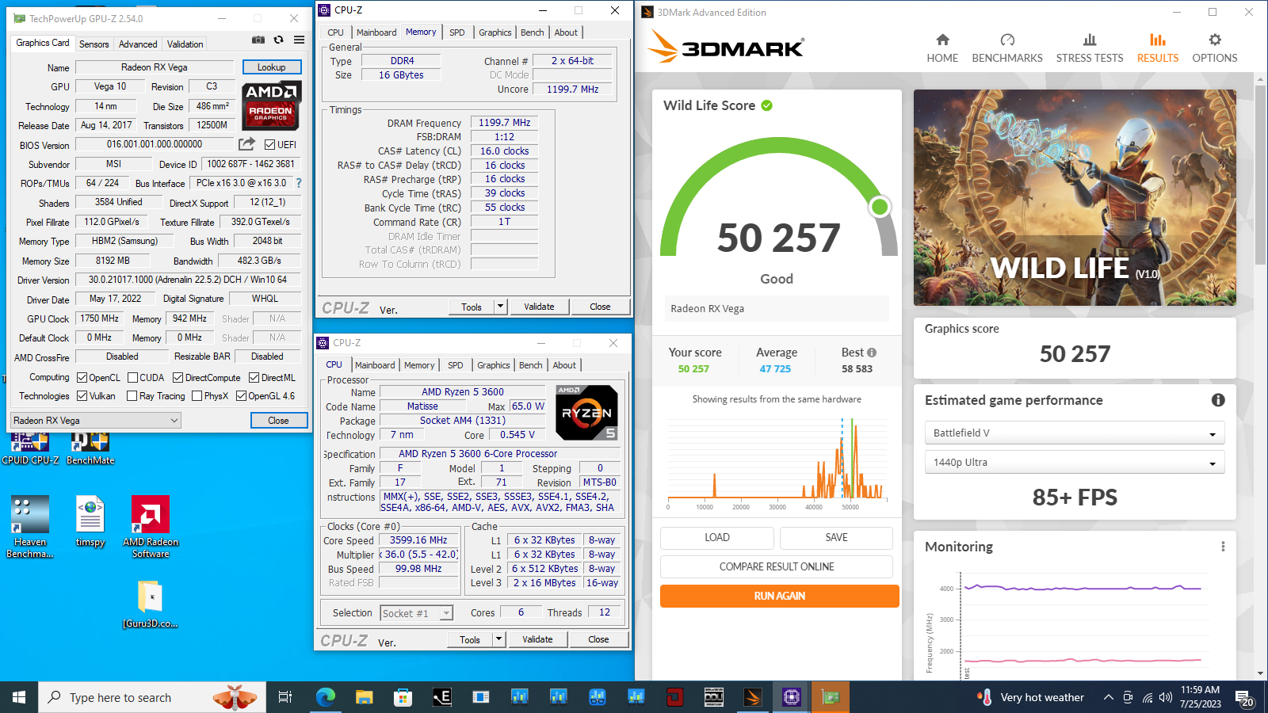Expand Tools arrow in CPU tab CPU-Z window
Screen dimensions: 1268x713
click(x=498, y=639)
